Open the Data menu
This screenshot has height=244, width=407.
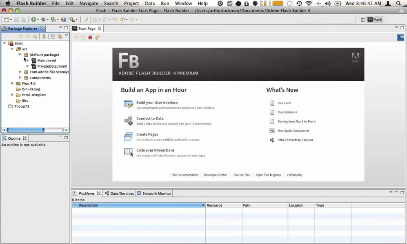pos(150,3)
